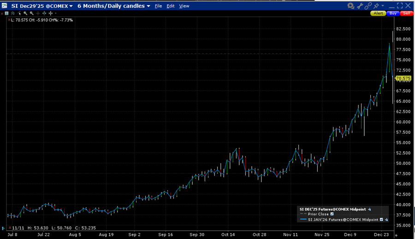Viewport: 415px width, 239px height.
Task: Open chart configuration wrench icon
Action: [x=360, y=6]
